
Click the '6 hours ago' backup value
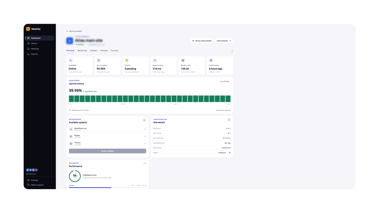(x=216, y=69)
